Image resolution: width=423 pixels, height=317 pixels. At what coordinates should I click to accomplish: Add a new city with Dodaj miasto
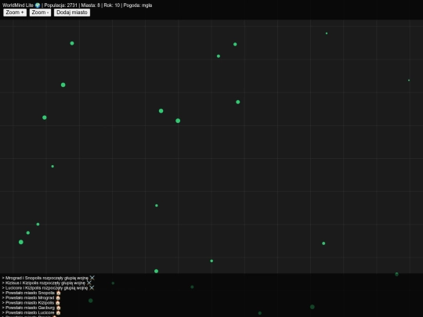coord(72,13)
